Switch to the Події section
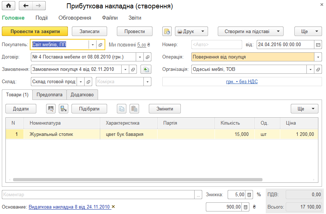 point(42,18)
